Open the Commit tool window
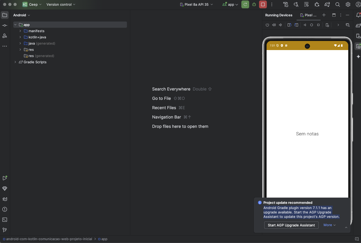Viewport: 361px width, 243px height. click(5, 25)
